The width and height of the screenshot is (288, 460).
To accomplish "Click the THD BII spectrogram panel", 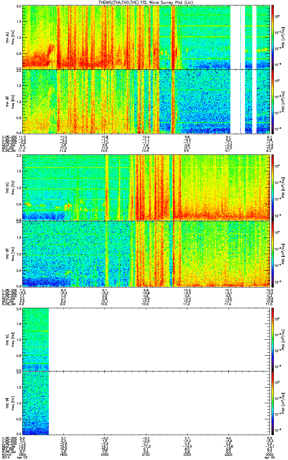I will (146, 253).
